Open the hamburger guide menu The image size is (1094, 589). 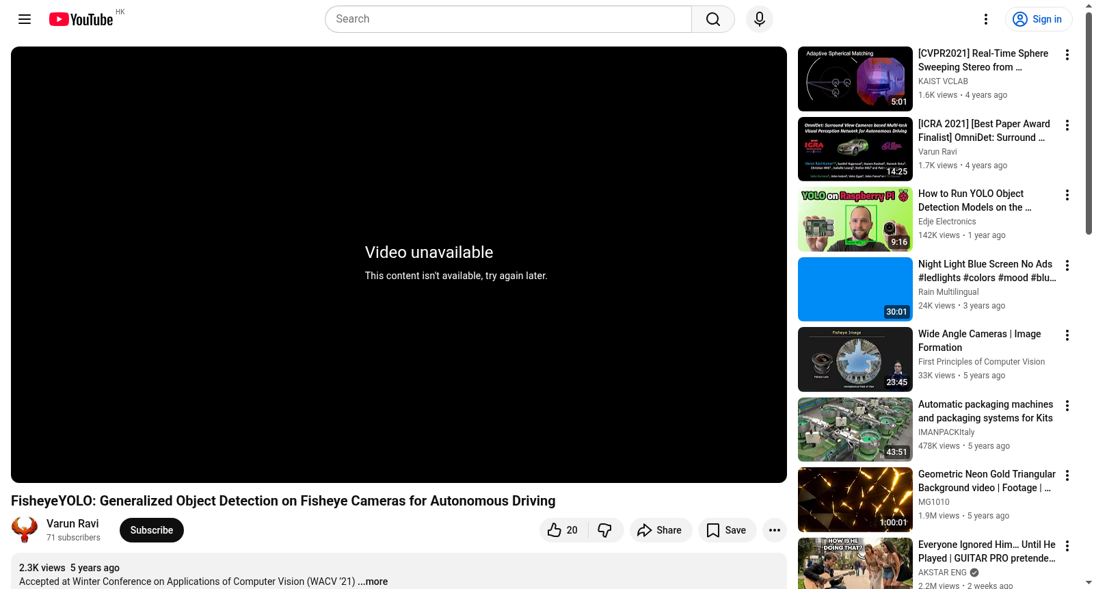[x=25, y=19]
